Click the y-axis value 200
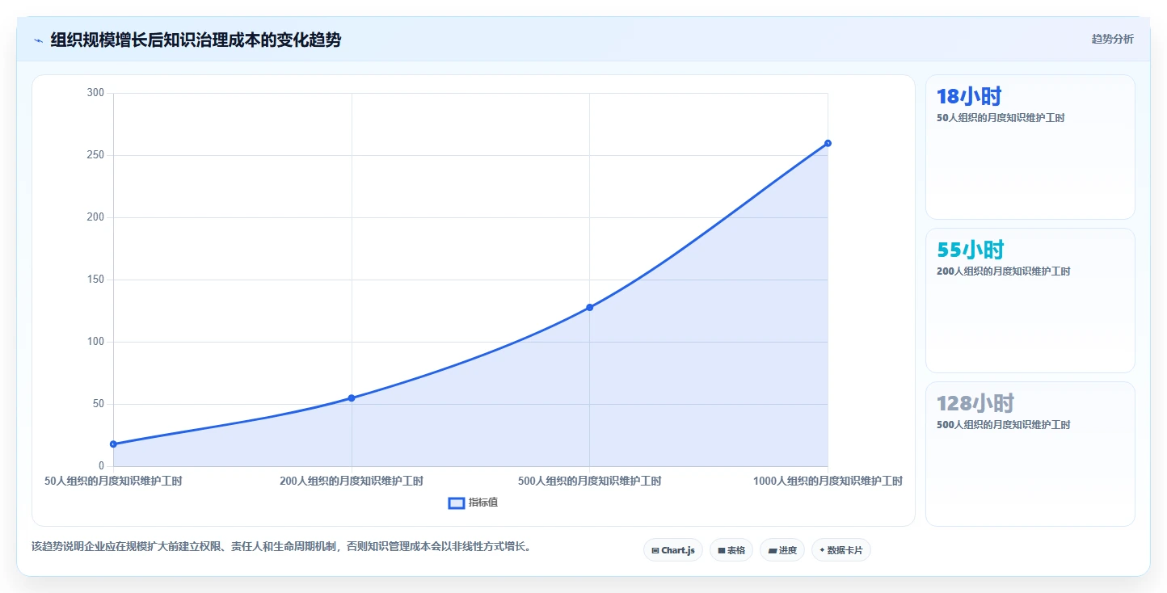Viewport: 1167px width, 593px height. tap(96, 217)
